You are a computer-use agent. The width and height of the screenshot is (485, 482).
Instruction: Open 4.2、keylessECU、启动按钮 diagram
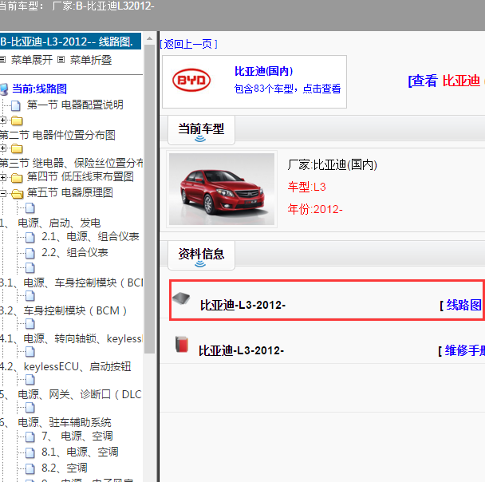(x=65, y=366)
